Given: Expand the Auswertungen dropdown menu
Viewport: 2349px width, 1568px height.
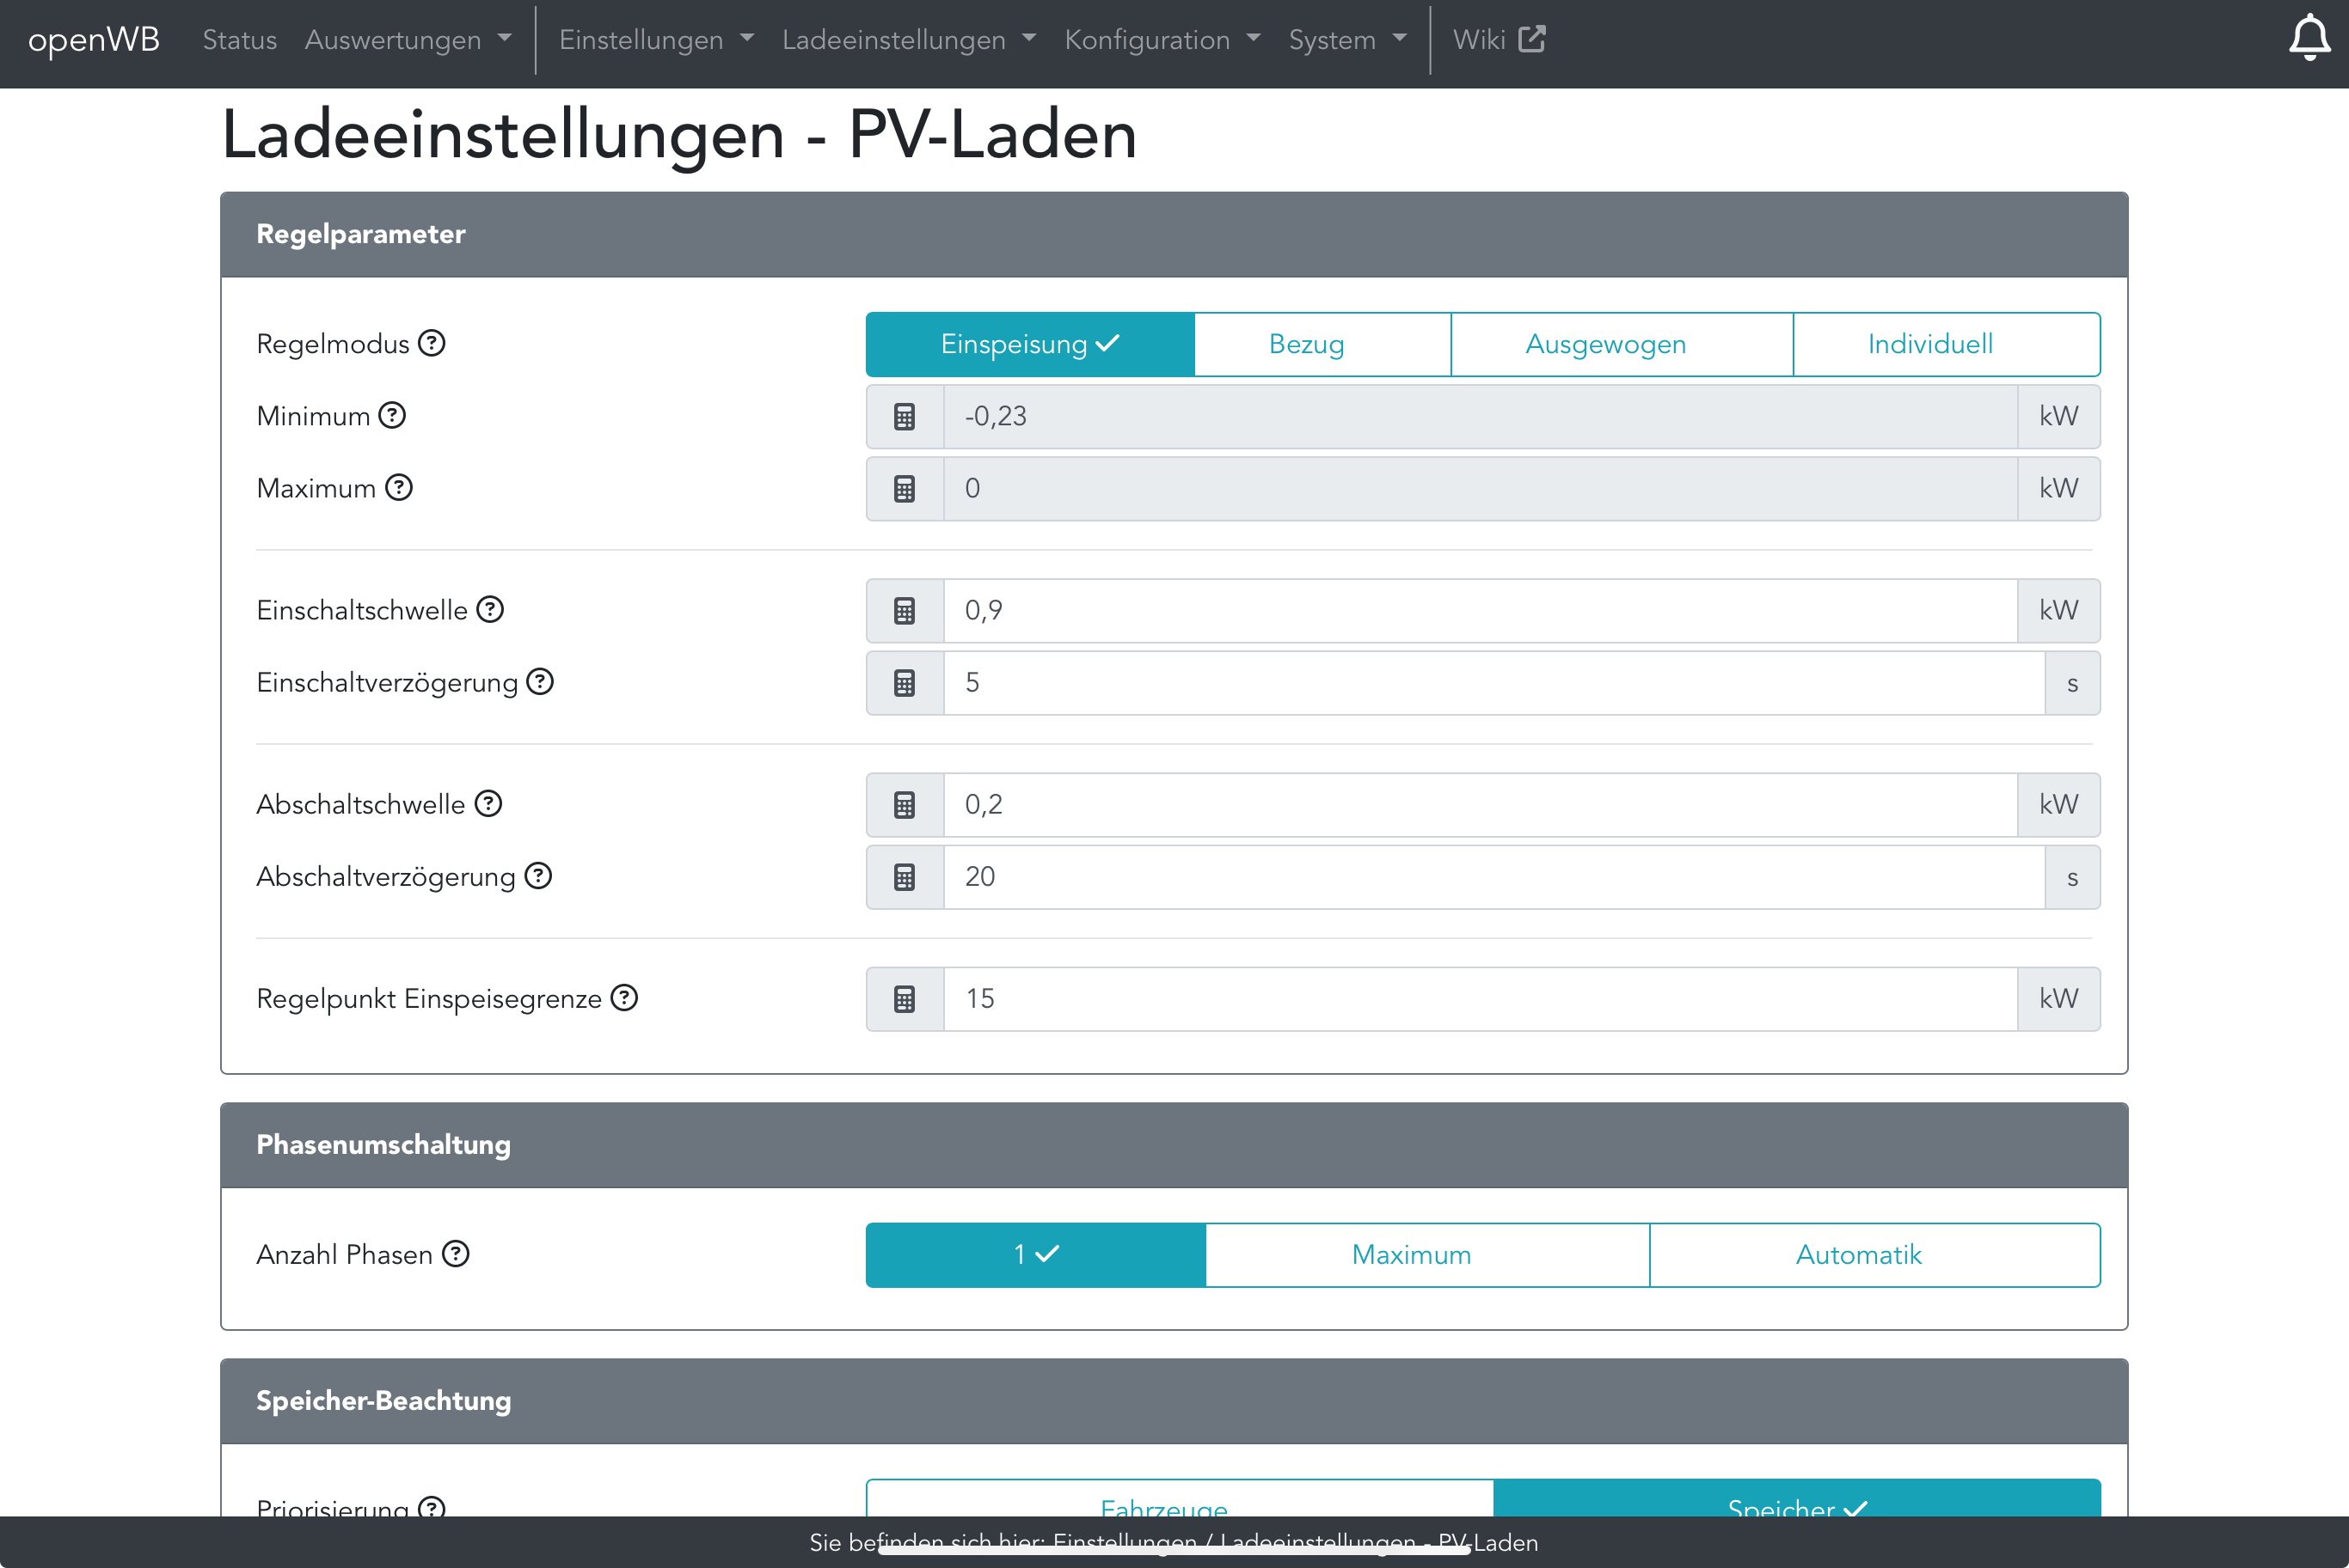Looking at the screenshot, I should coord(408,40).
